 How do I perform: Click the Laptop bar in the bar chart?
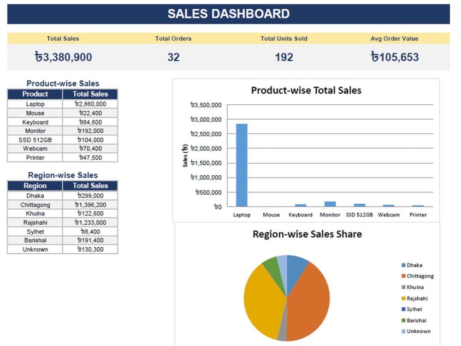pyautogui.click(x=242, y=165)
